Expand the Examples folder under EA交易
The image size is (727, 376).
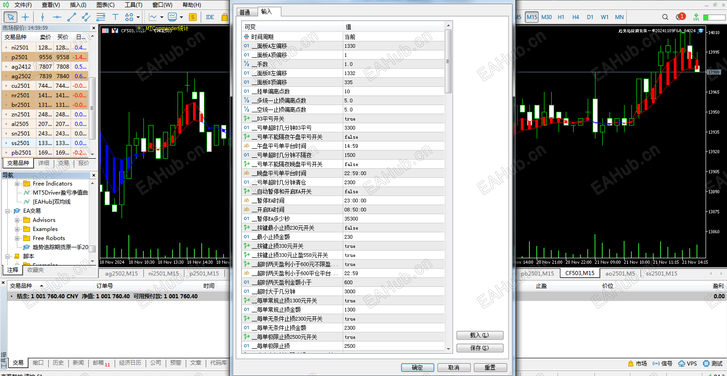(17, 229)
